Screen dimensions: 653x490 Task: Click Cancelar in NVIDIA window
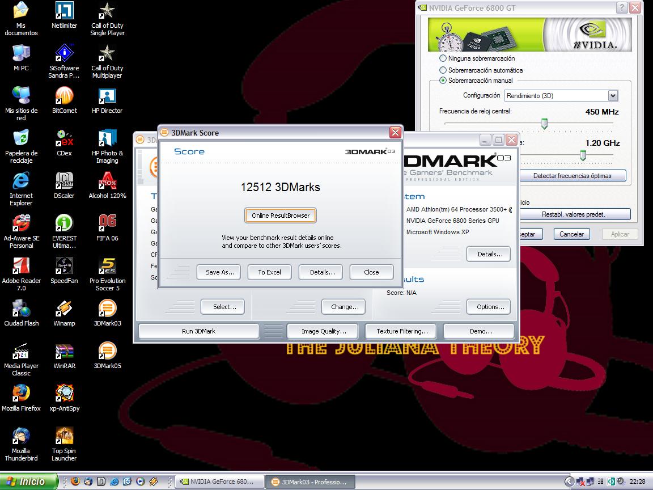571,234
